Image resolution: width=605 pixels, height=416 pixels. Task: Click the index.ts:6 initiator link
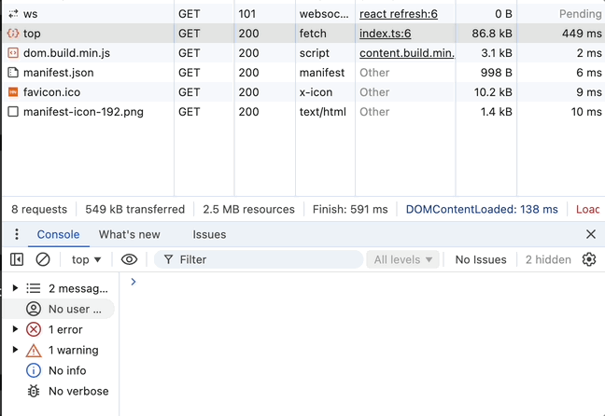coord(385,34)
